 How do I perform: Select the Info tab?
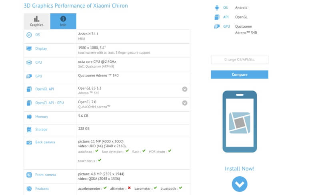point(63,21)
